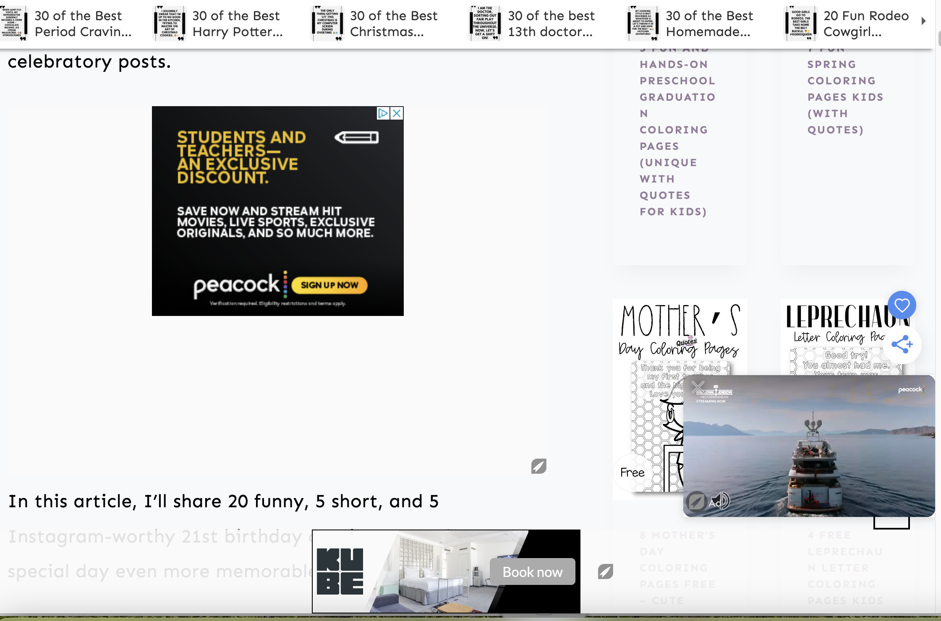
Task: Click leaf icon beside Kube banner
Action: point(605,571)
